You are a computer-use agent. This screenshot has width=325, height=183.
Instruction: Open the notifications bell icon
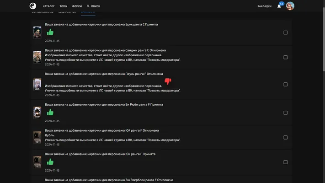click(279, 6)
